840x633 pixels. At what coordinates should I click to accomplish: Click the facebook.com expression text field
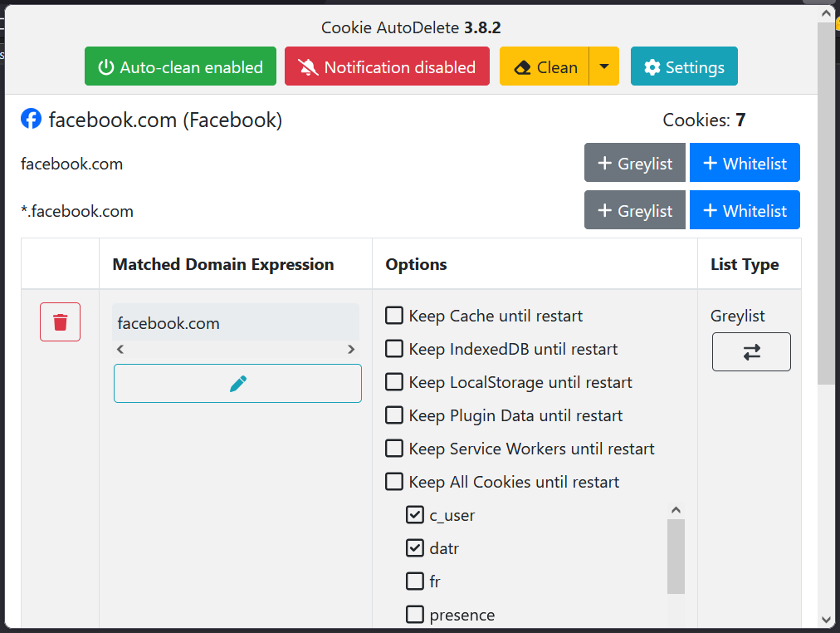click(x=236, y=323)
